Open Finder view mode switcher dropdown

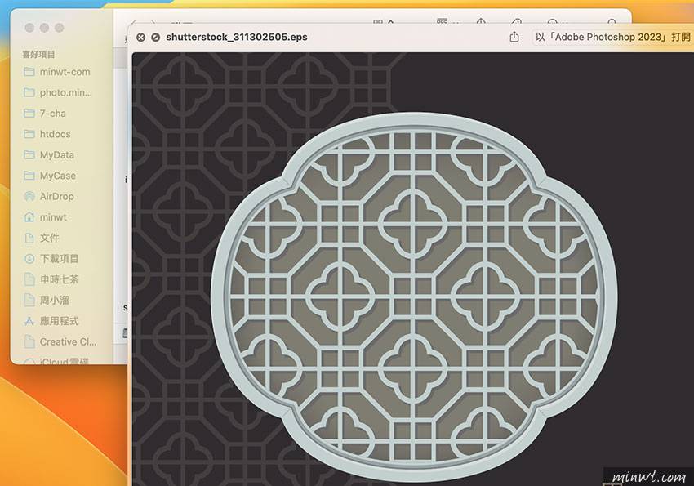[x=383, y=23]
